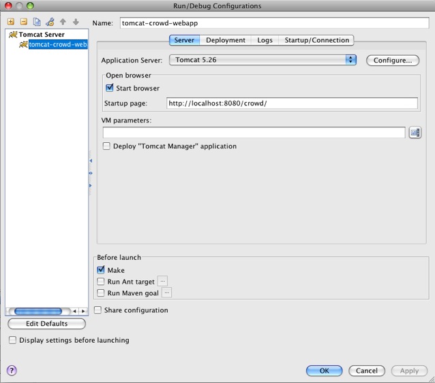Click the ellipsis button beside Run Maven goal
The image size is (435, 383).
click(x=166, y=293)
